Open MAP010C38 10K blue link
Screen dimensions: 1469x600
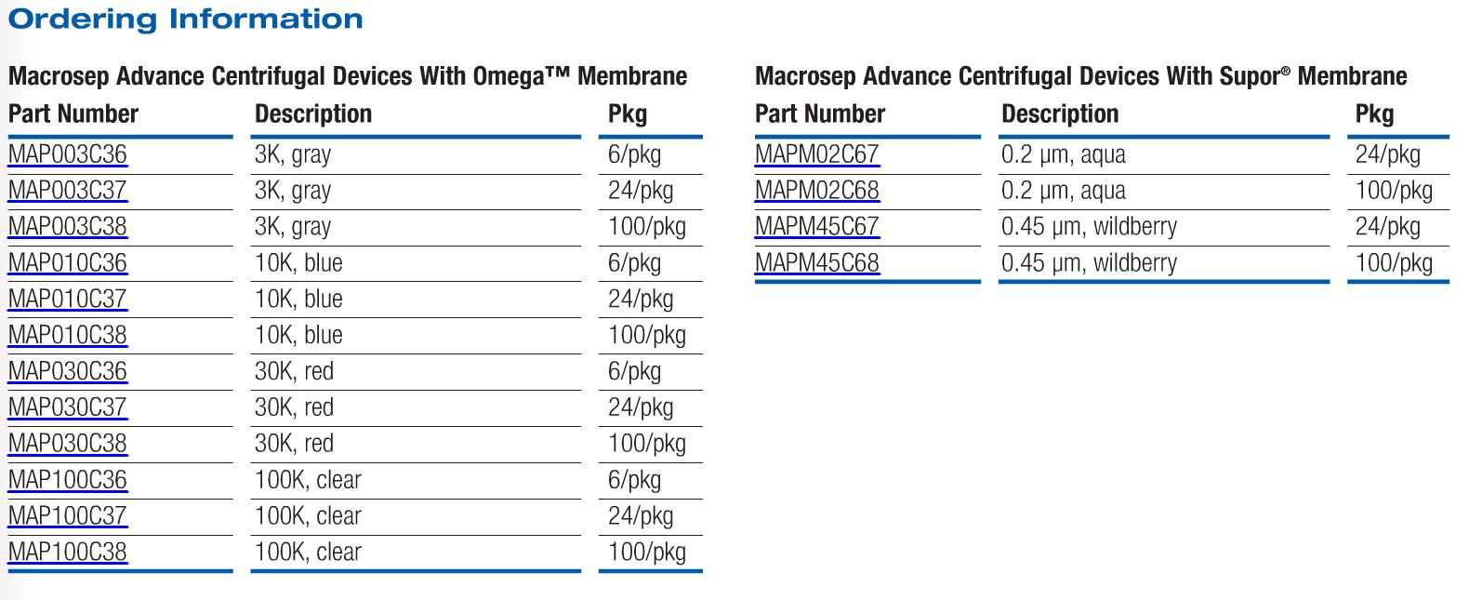(x=68, y=336)
